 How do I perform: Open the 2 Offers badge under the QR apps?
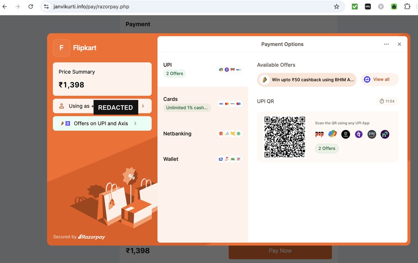tap(327, 148)
